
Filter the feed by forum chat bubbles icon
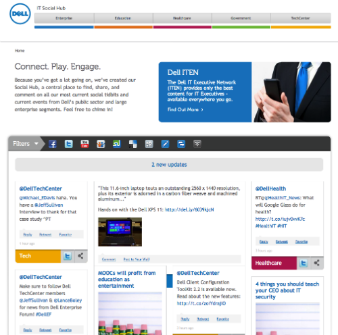181,144
